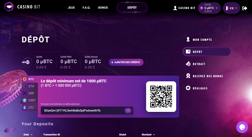252x137 pixels.
Task: Copy the bitcoin deposit address
Action: point(128,111)
